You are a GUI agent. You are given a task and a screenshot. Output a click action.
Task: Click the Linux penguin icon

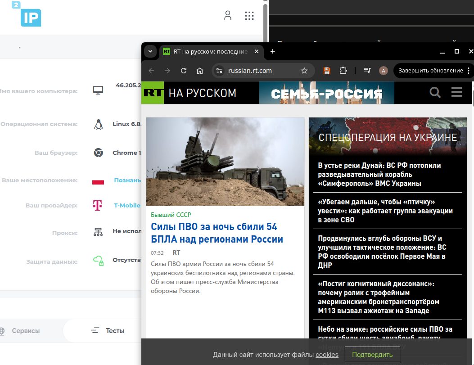point(98,124)
